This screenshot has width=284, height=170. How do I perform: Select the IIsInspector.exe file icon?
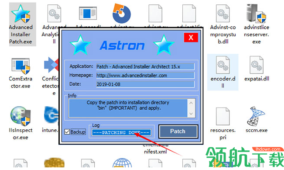(21, 116)
